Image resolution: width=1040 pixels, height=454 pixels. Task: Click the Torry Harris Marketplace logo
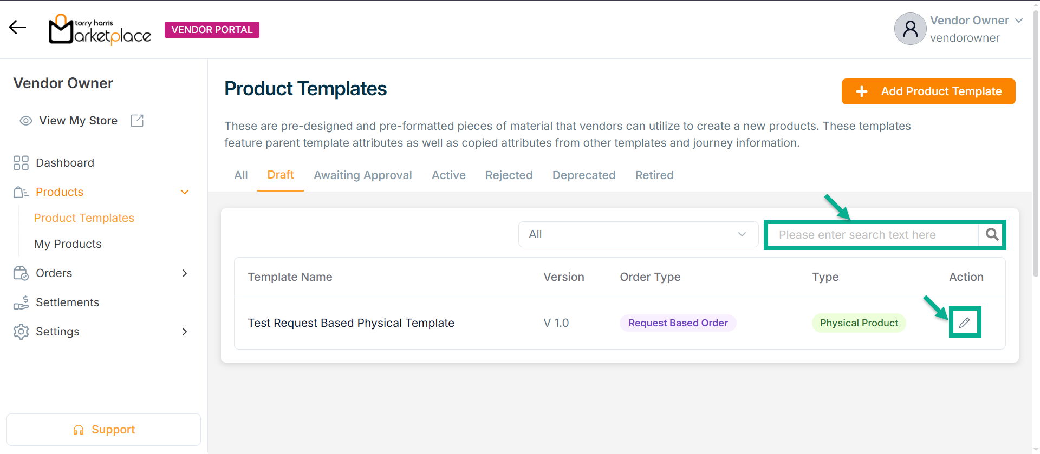(x=100, y=29)
